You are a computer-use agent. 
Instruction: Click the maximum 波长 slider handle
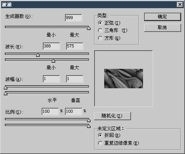[53, 61]
